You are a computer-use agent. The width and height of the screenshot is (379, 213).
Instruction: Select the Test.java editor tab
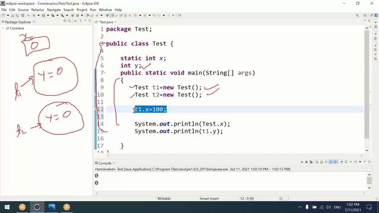[106, 22]
